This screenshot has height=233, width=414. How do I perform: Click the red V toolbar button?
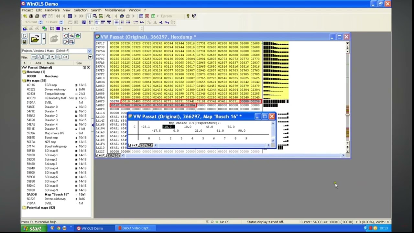(147, 16)
